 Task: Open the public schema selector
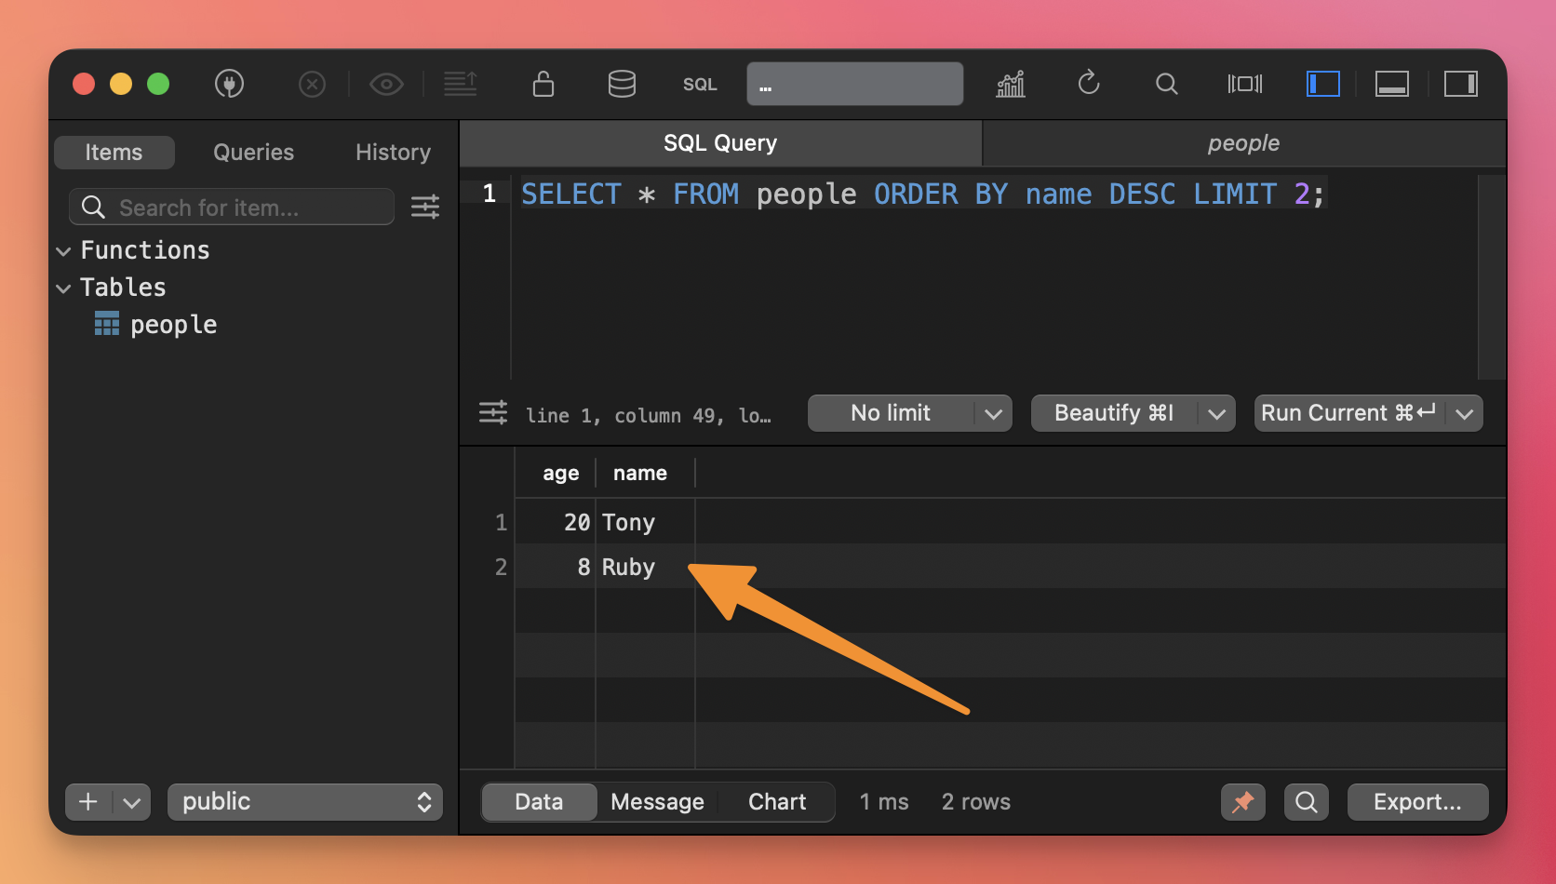[305, 802]
